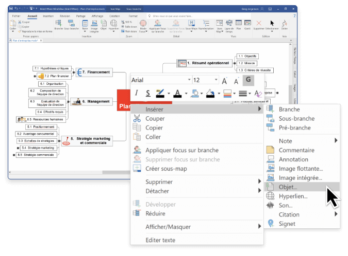Screen dimensions: 348x256
Task: Open the Note ribbon button
Action: tap(85, 25)
